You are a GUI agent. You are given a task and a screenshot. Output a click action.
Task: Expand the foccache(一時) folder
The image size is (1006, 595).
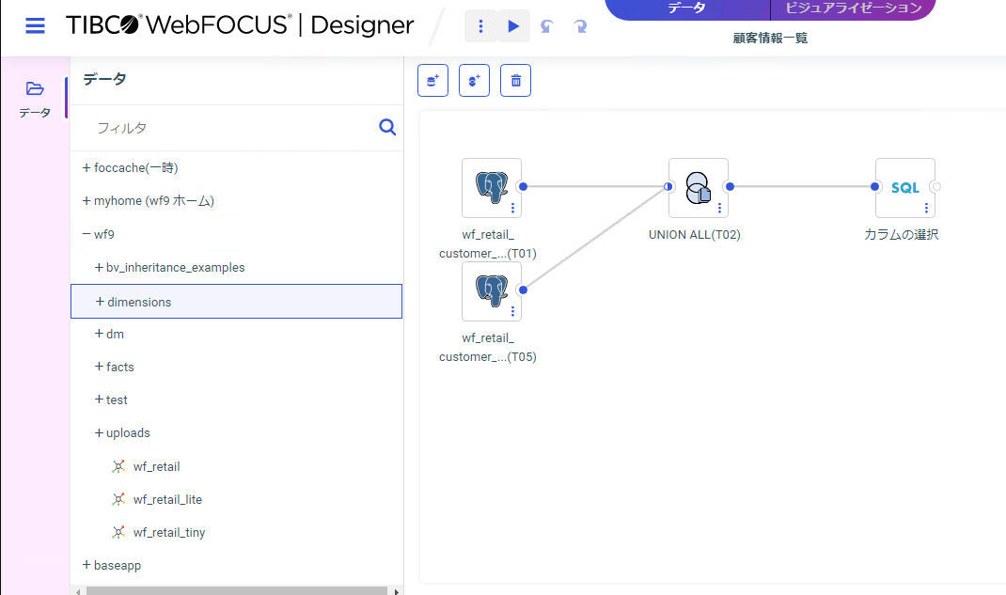pos(86,167)
